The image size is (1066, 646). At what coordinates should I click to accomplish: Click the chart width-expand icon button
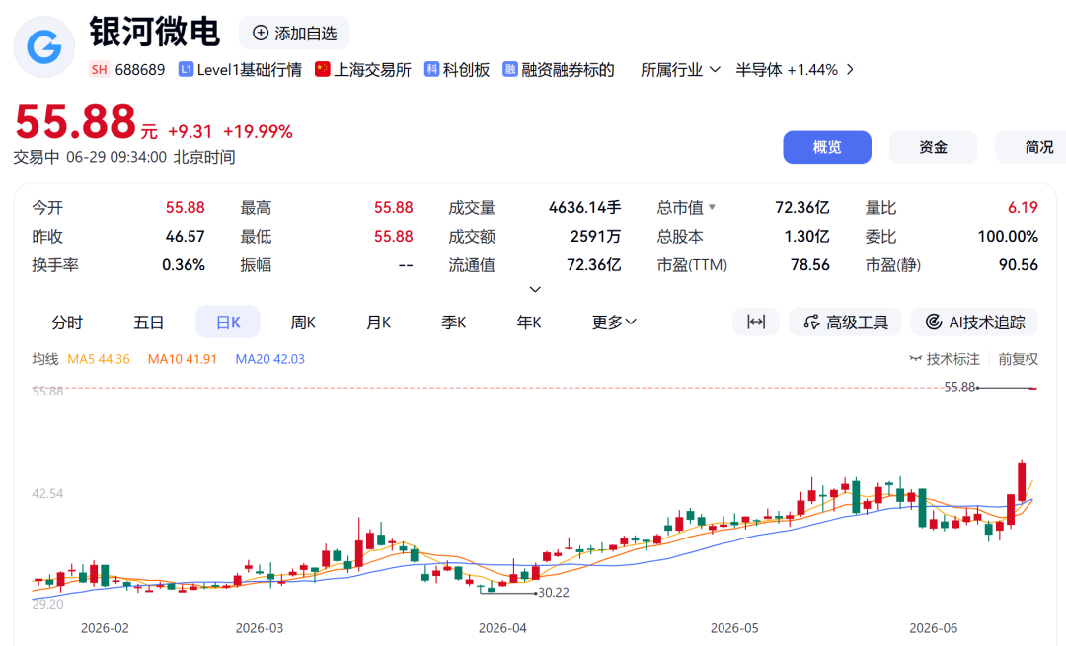point(756,322)
